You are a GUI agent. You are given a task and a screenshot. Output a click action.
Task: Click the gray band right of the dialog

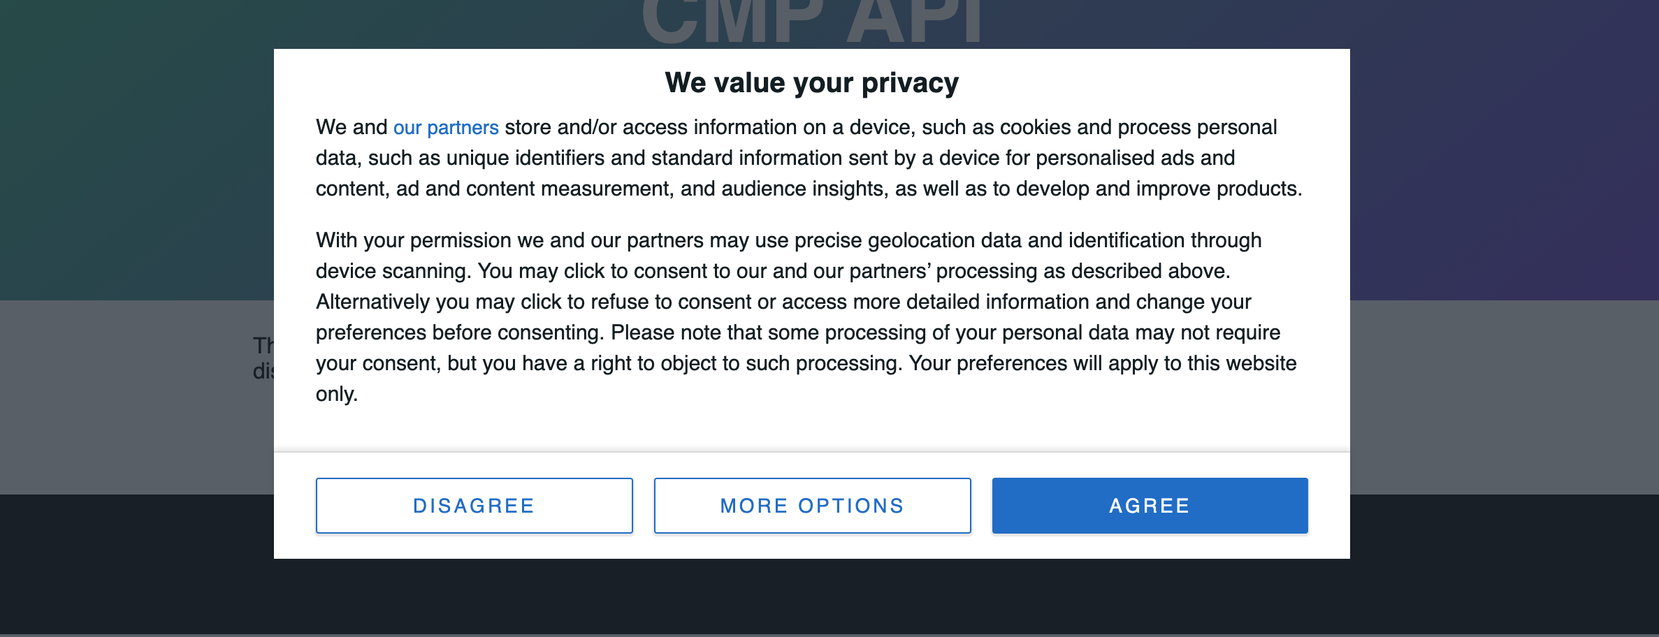click(x=1502, y=397)
